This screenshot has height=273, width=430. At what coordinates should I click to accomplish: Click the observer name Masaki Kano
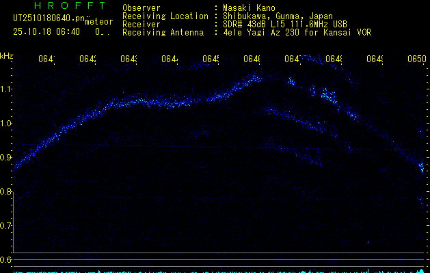(249, 8)
